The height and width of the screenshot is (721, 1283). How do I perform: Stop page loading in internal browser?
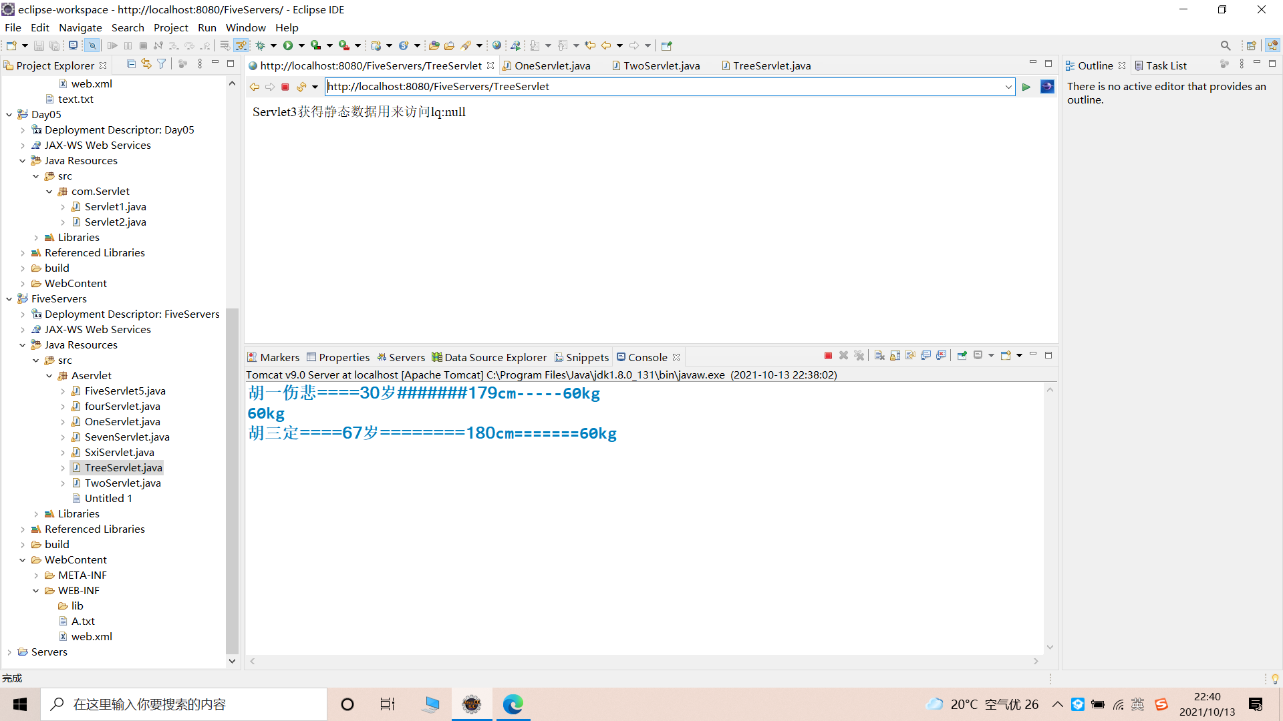[285, 87]
